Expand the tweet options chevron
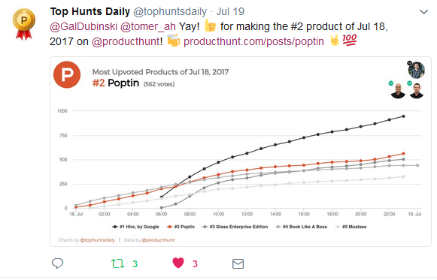 pyautogui.click(x=423, y=12)
